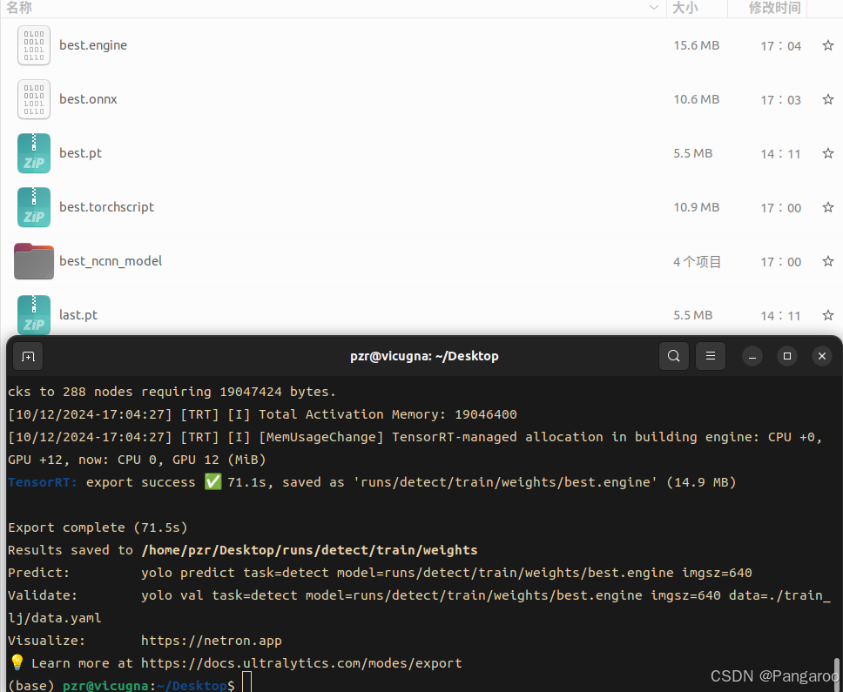
Task: Click the terminal prompt cursor
Action: (x=246, y=683)
